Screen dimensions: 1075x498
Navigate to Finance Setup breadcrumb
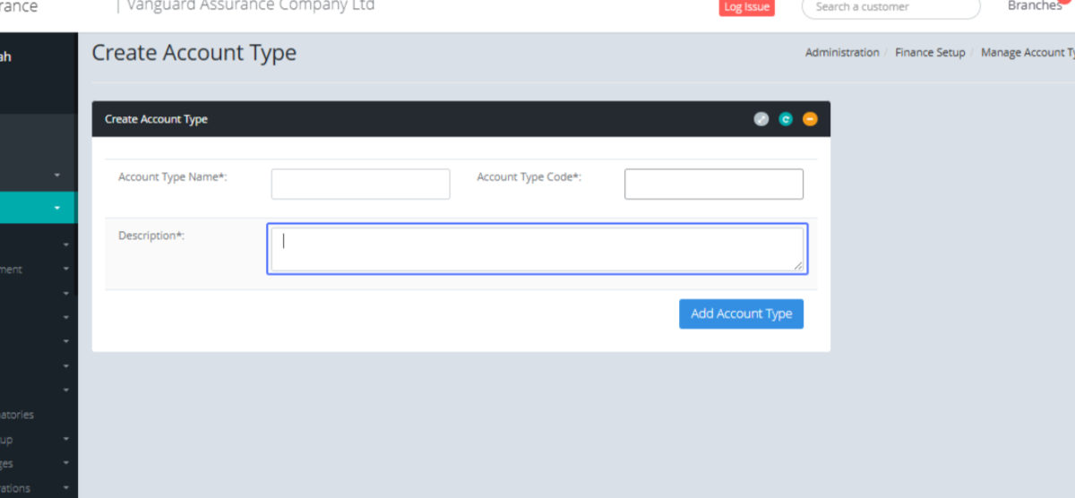click(x=930, y=53)
